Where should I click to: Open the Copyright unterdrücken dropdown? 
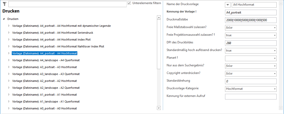point(275,74)
